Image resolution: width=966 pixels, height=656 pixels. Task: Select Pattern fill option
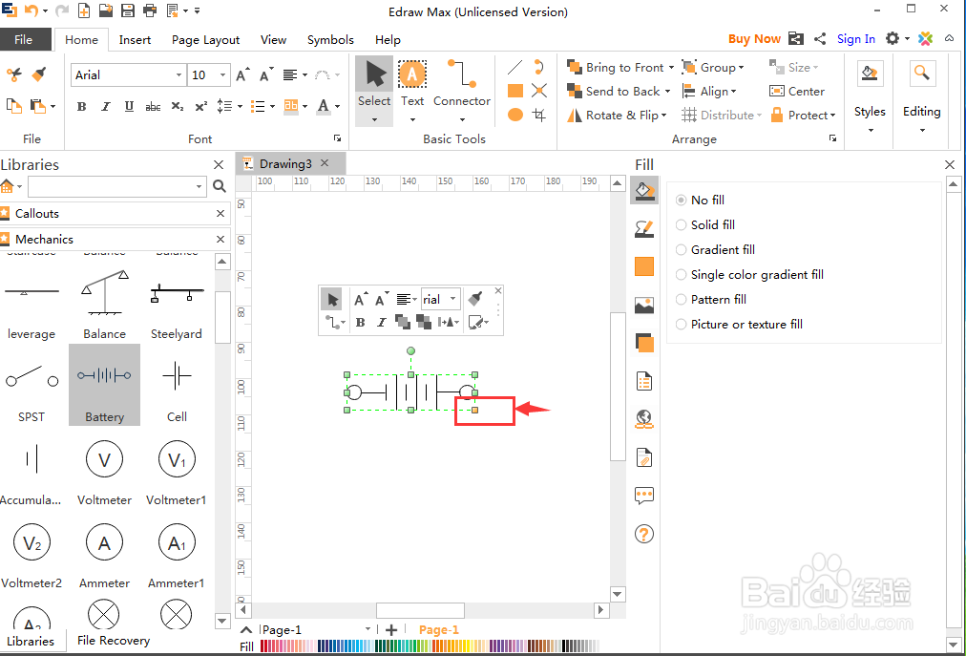[x=710, y=300]
